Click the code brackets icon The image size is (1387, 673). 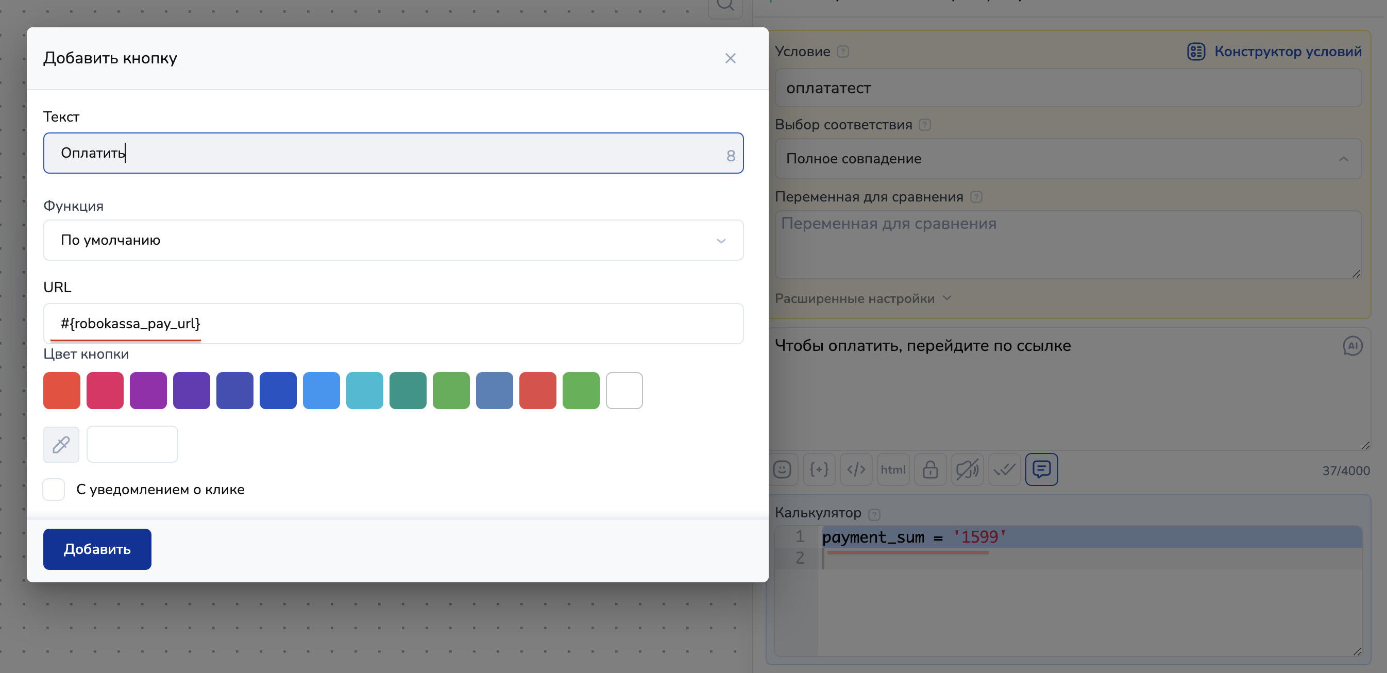point(856,469)
